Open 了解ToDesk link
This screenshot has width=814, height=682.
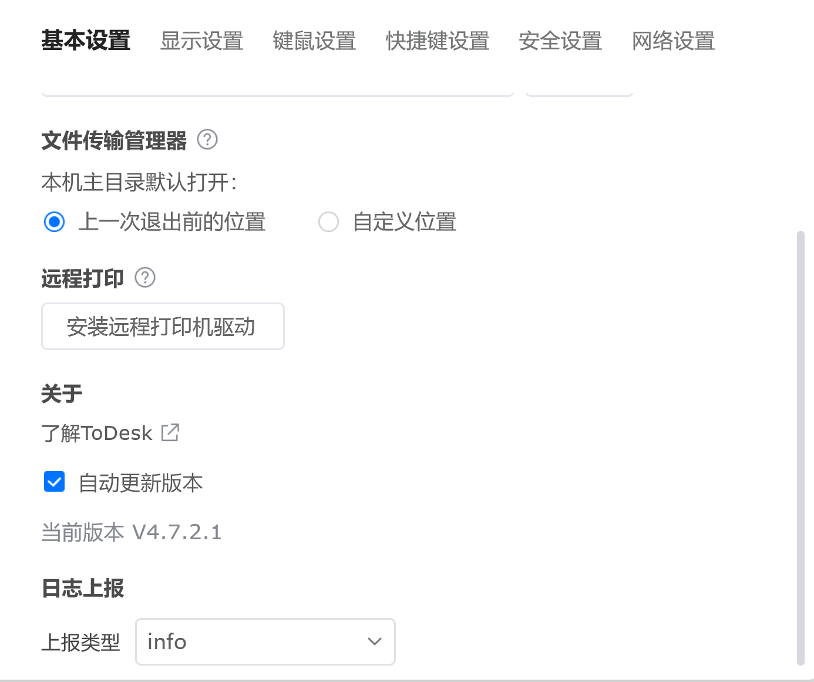[97, 433]
